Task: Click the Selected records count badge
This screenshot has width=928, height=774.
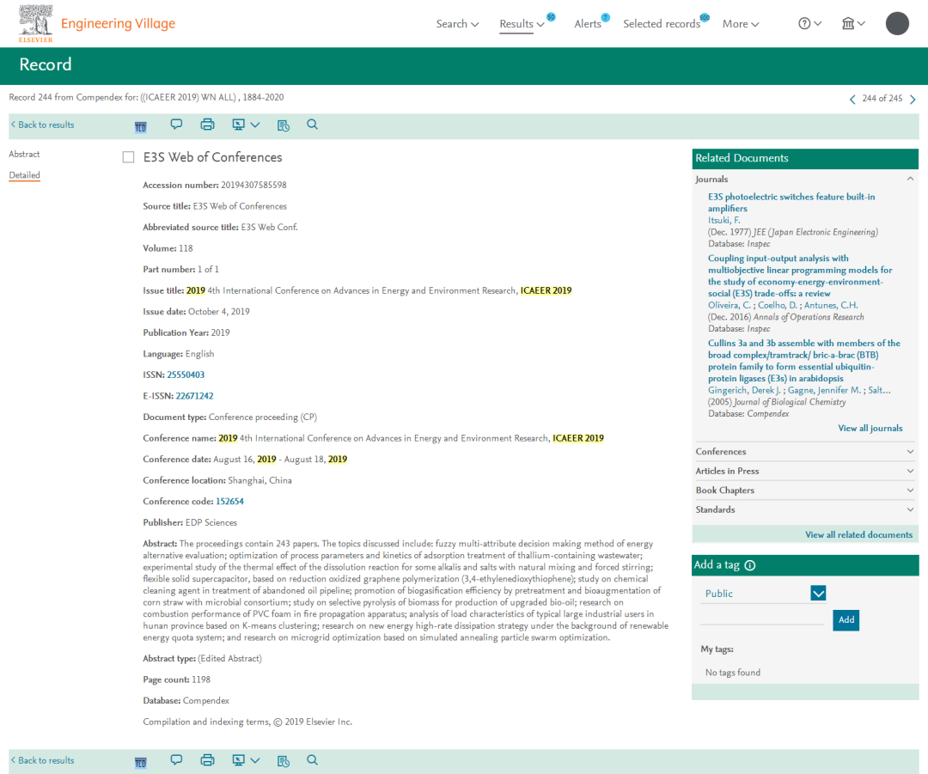Action: pyautogui.click(x=705, y=17)
